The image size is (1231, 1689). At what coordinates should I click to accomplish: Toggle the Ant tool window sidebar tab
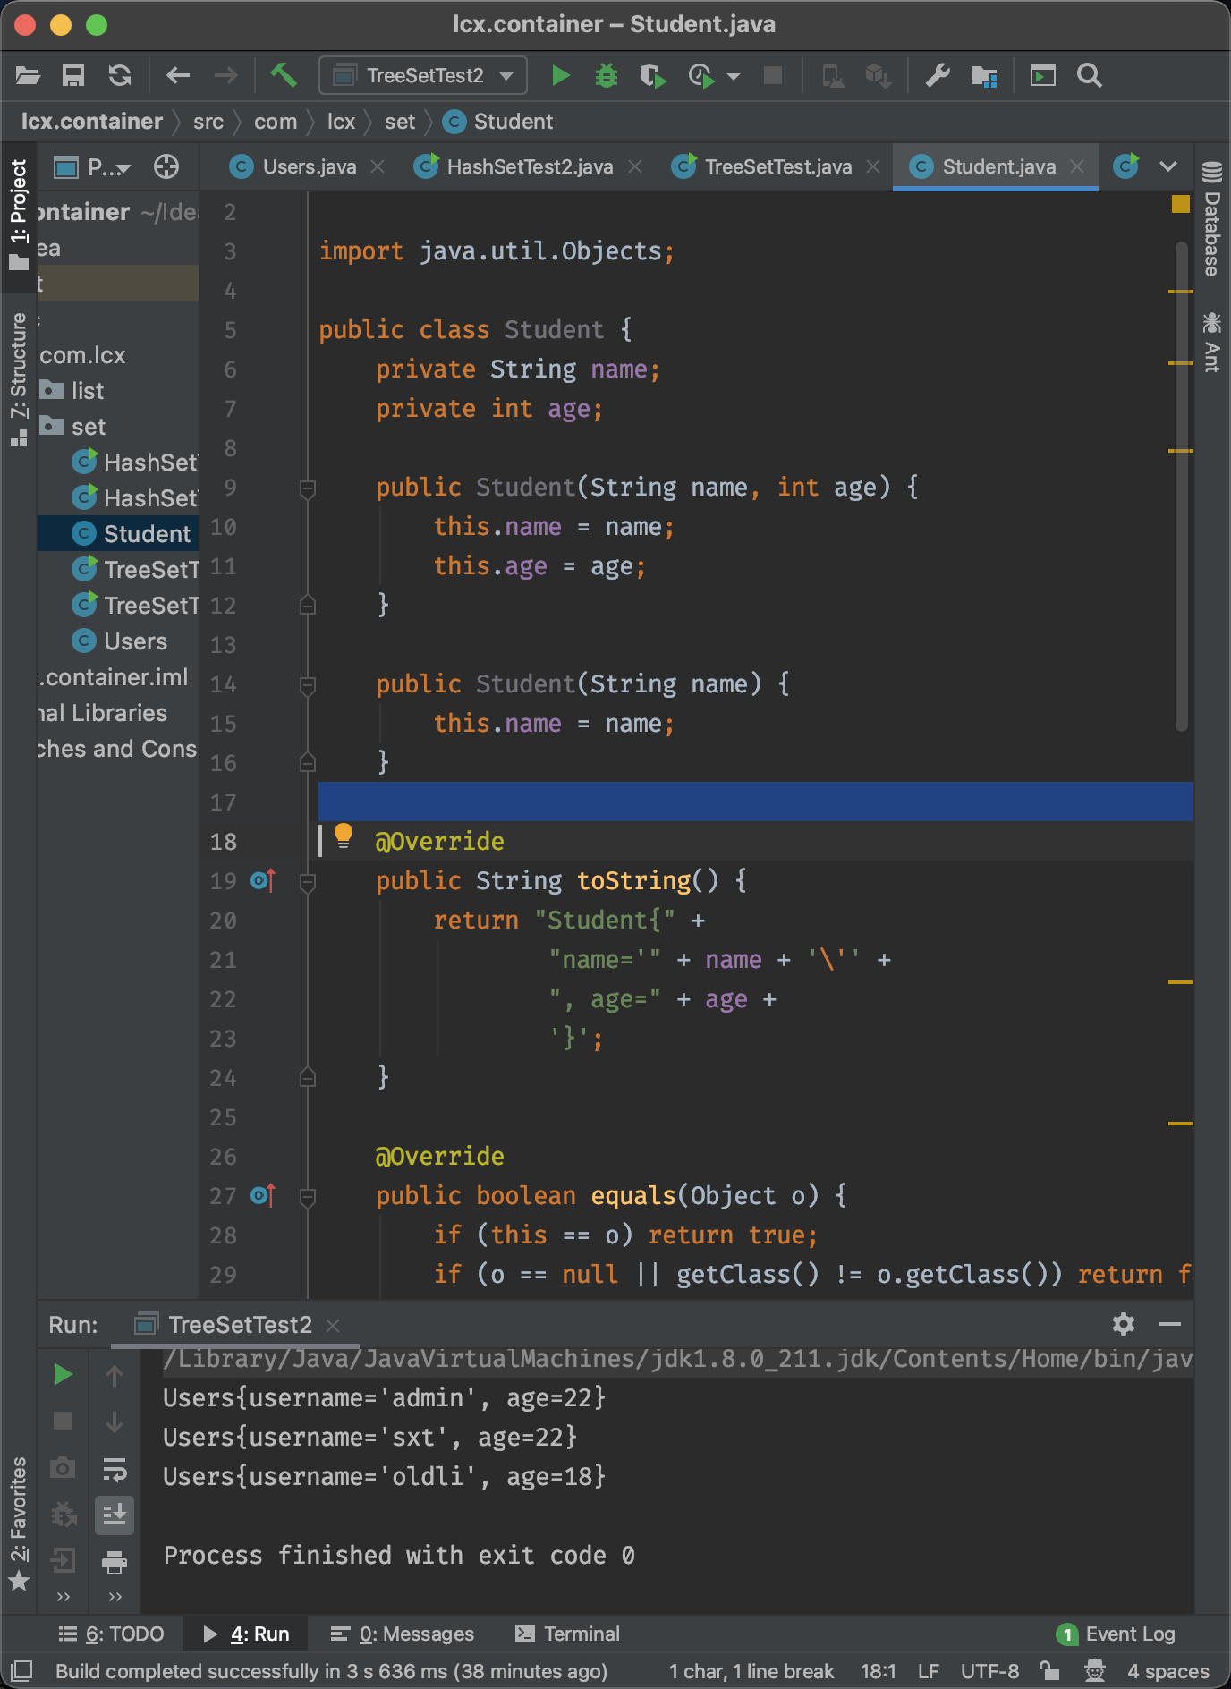pyautogui.click(x=1212, y=342)
